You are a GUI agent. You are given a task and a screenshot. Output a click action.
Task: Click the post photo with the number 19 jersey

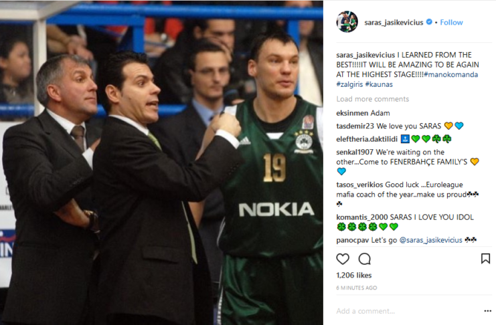tap(161, 162)
